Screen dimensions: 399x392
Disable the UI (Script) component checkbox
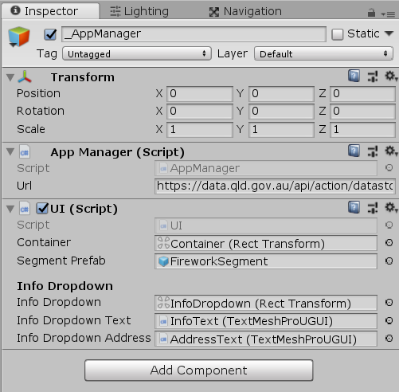pyautogui.click(x=42, y=209)
